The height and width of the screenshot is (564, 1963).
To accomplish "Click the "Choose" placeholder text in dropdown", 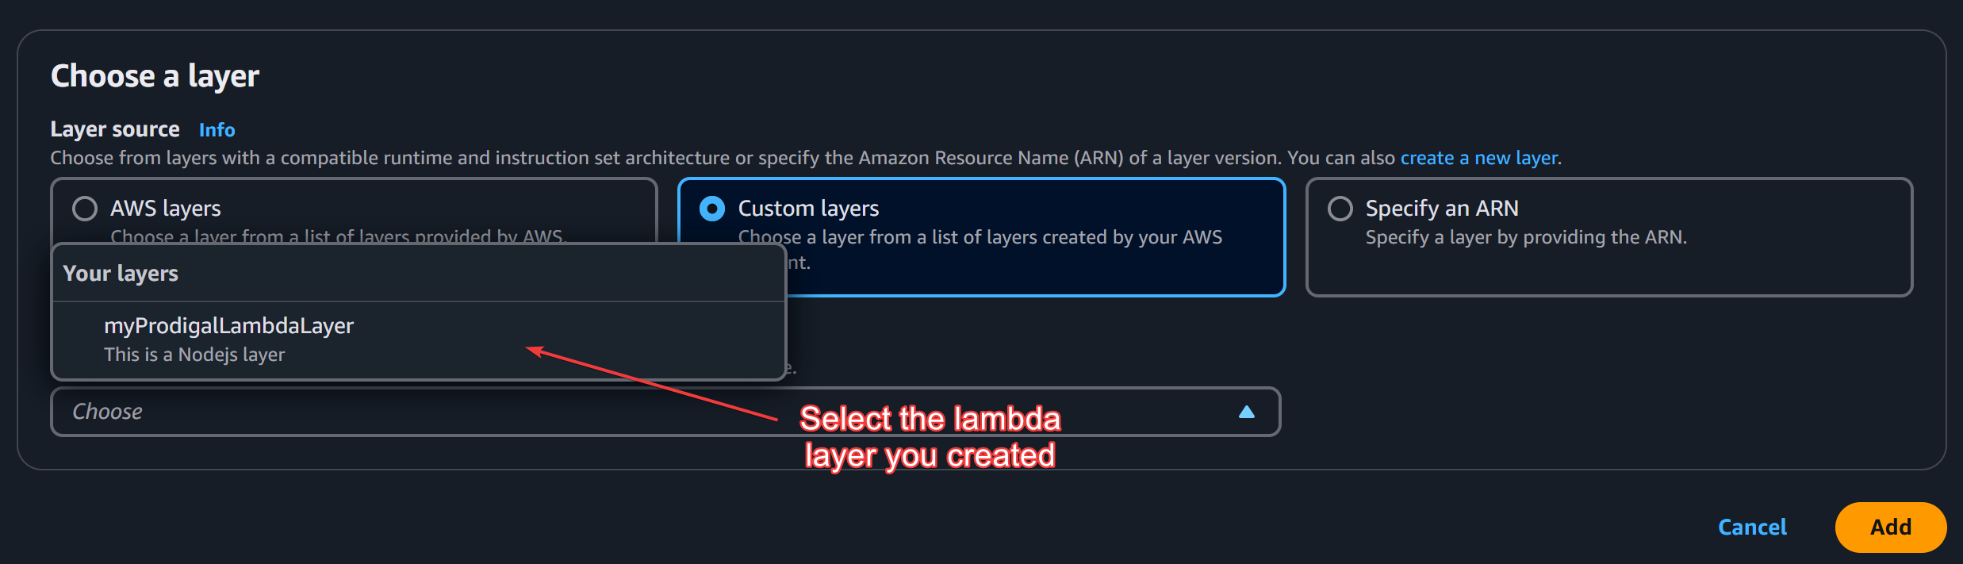I will point(108,412).
